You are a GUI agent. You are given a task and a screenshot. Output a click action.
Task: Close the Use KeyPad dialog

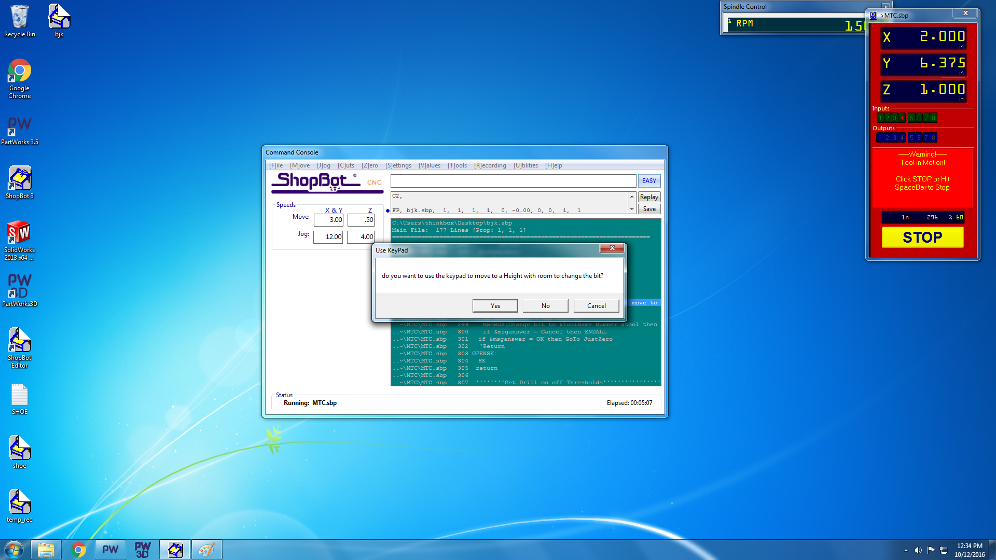(612, 248)
